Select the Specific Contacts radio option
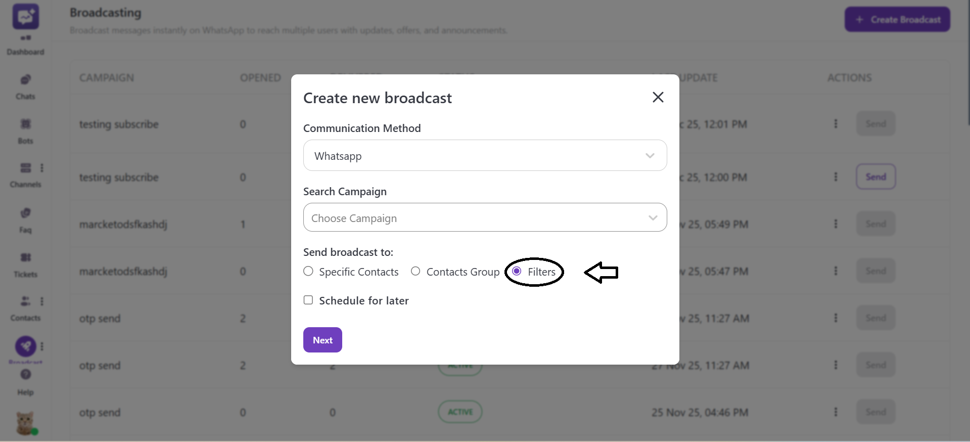Image resolution: width=970 pixels, height=442 pixels. pos(308,271)
